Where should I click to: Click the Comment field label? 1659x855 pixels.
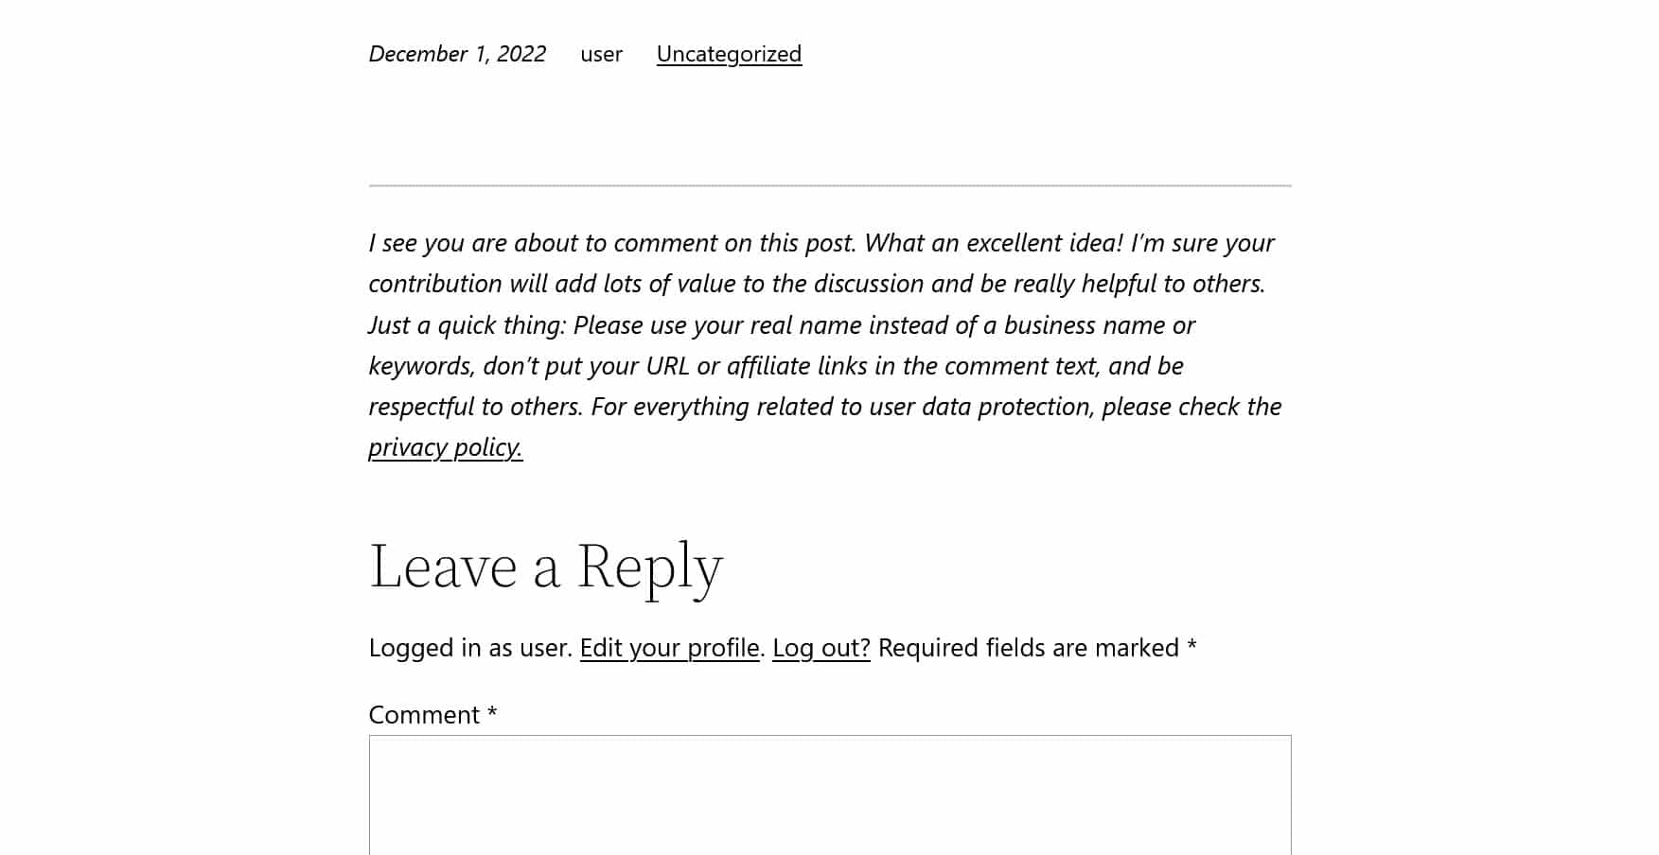tap(424, 715)
